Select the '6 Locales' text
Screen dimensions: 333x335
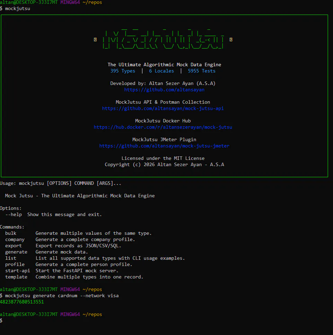coord(161,71)
